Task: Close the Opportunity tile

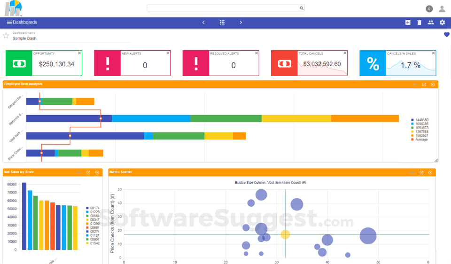Action: (79, 53)
